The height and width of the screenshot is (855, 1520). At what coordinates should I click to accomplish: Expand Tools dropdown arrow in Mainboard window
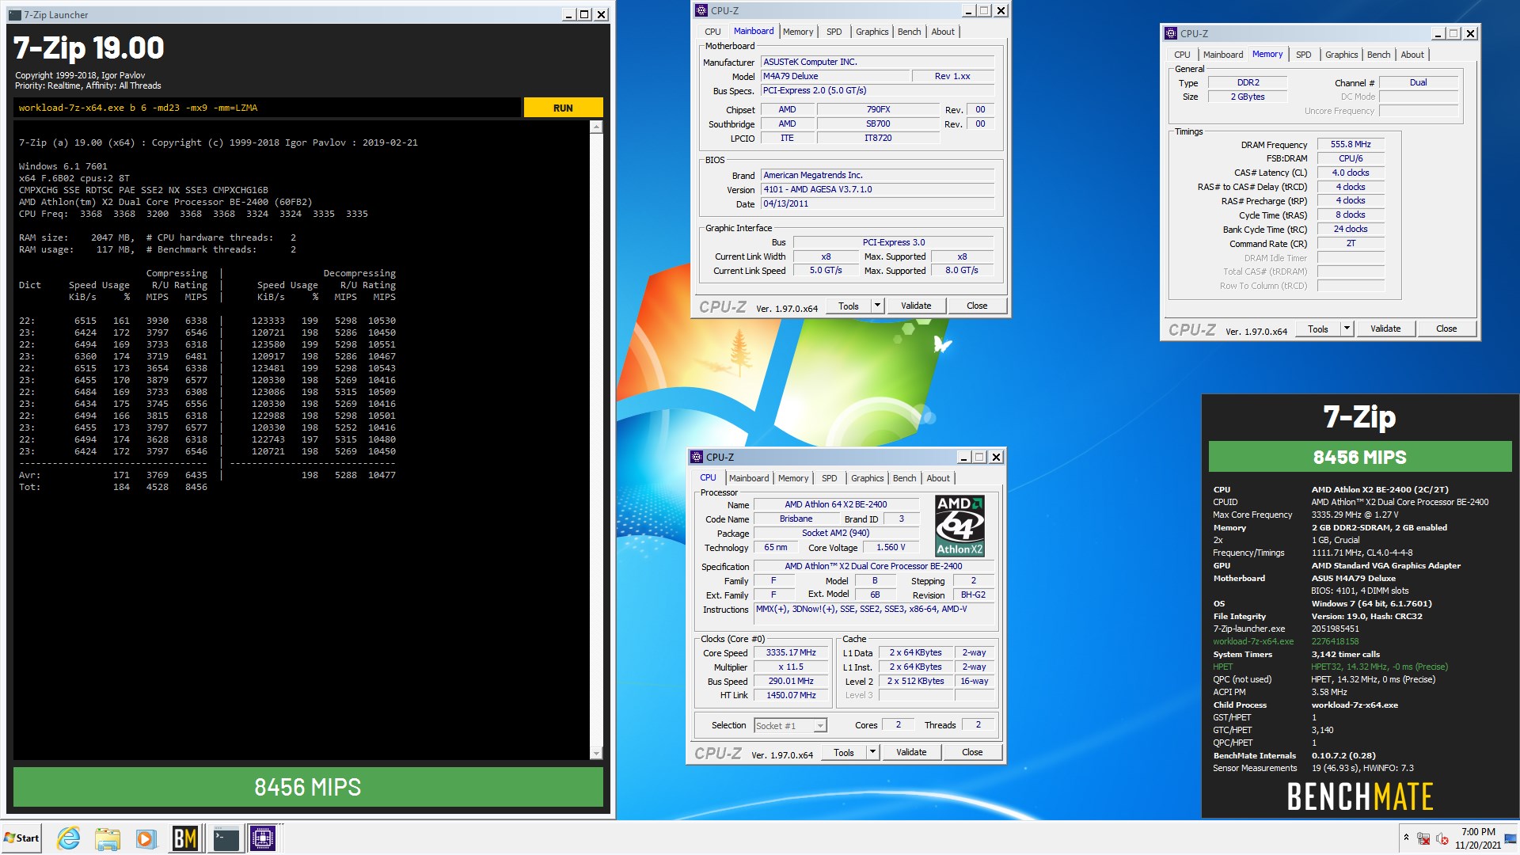click(x=877, y=306)
